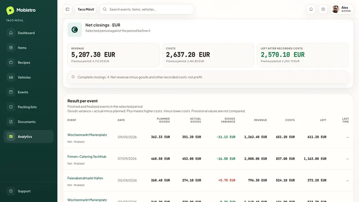Open the help question-mark icon in header
The width and height of the screenshot is (359, 202).
[x=323, y=9]
